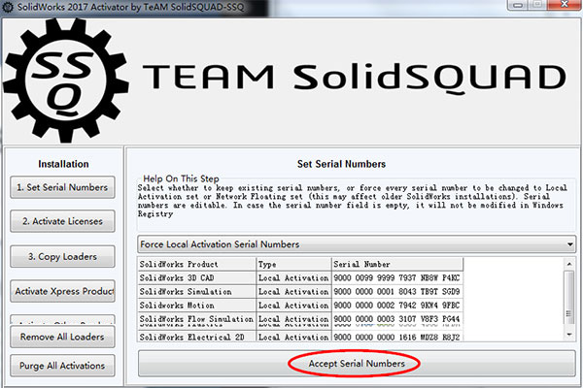Click the SSQ gear logo image
The width and height of the screenshot is (583, 388).
(x=65, y=81)
